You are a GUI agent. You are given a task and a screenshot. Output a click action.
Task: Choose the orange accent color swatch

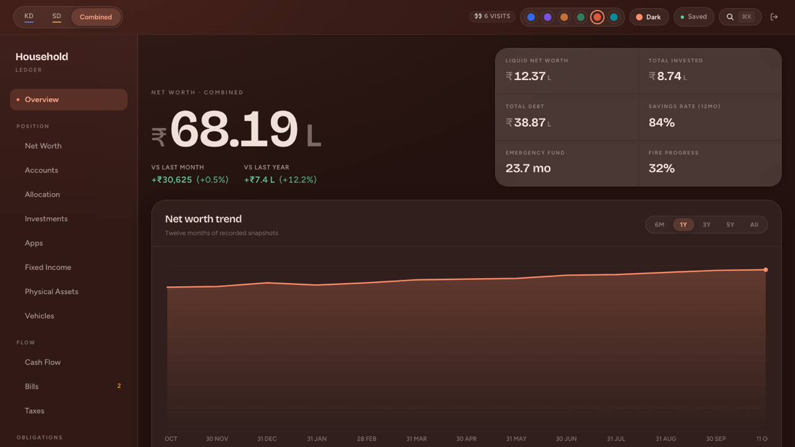click(x=564, y=17)
